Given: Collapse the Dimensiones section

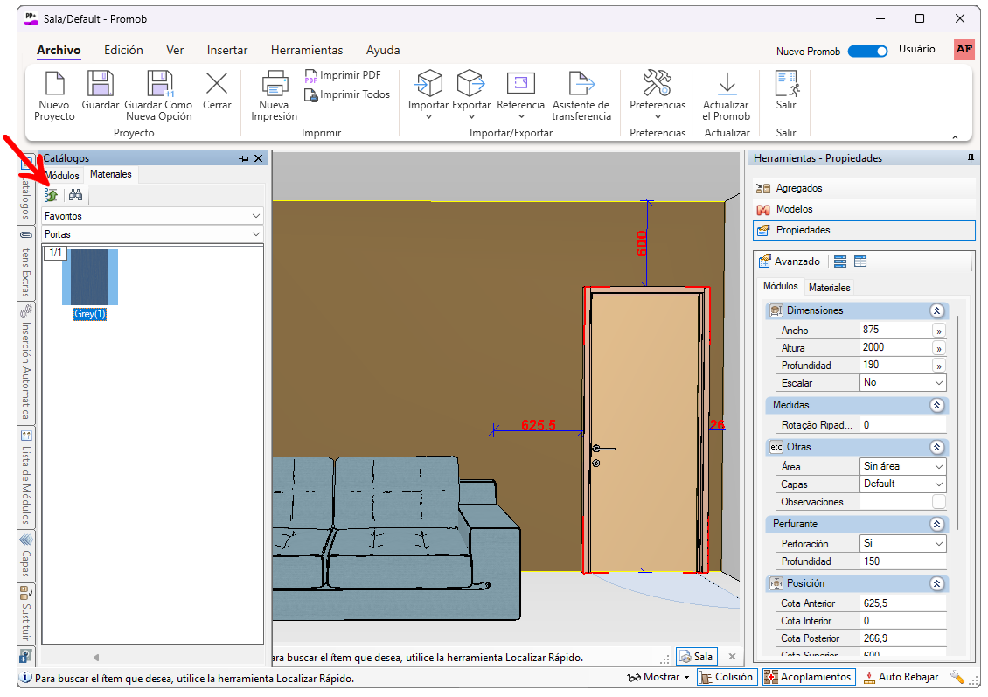Looking at the screenshot, I should point(936,310).
